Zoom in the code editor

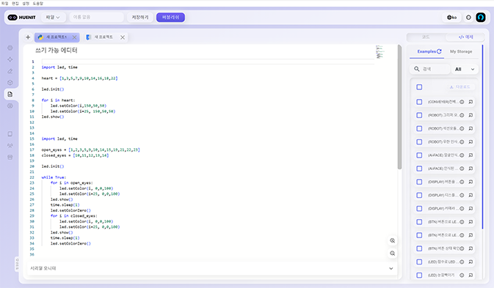pos(392,240)
